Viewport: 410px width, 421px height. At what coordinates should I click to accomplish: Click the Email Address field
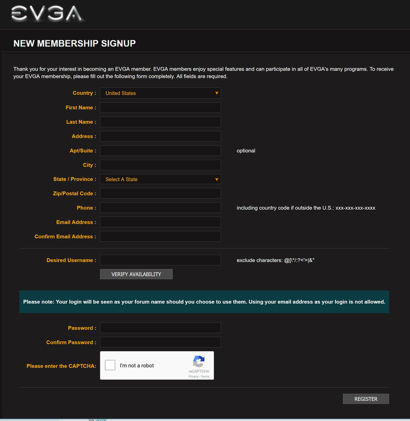(x=160, y=222)
